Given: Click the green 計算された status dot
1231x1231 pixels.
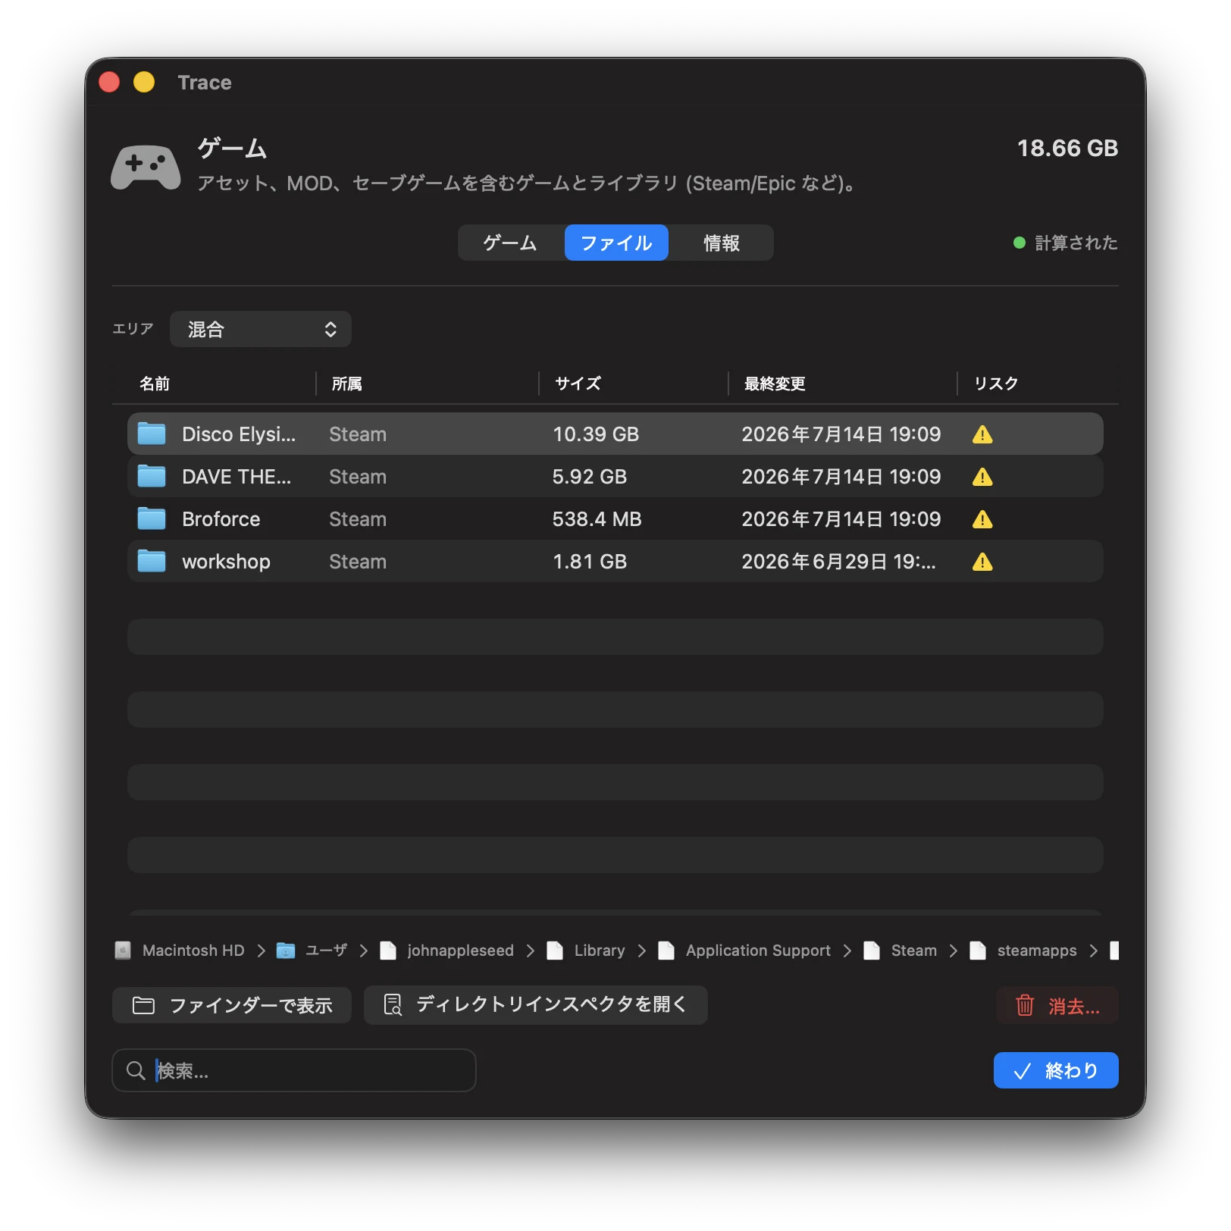Looking at the screenshot, I should pos(1020,243).
